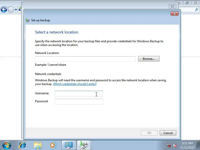Launch Windows Media Player from taskbar
200x150 pixels.
pos(53,145)
